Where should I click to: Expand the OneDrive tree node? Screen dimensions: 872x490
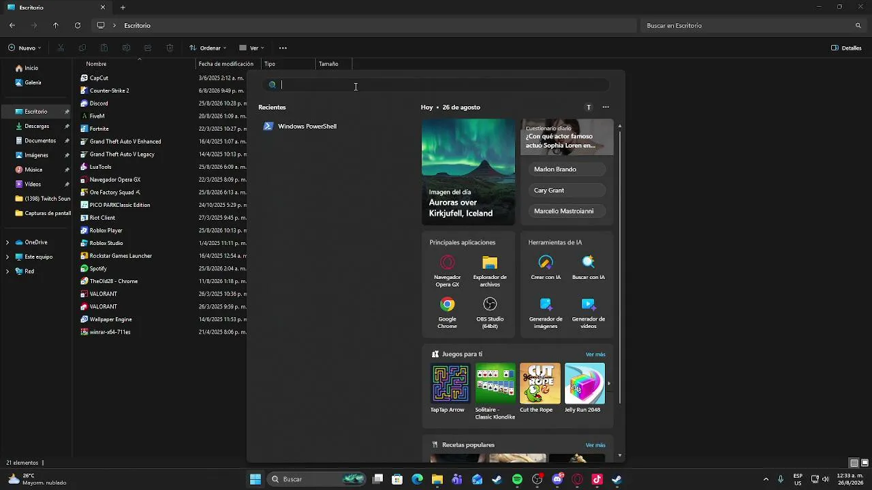[7, 242]
